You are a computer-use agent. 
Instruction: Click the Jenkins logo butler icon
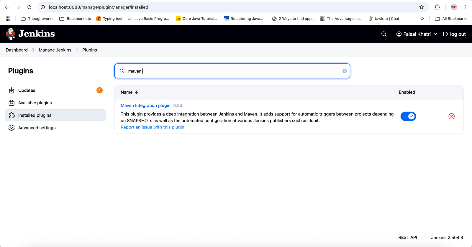(x=11, y=34)
